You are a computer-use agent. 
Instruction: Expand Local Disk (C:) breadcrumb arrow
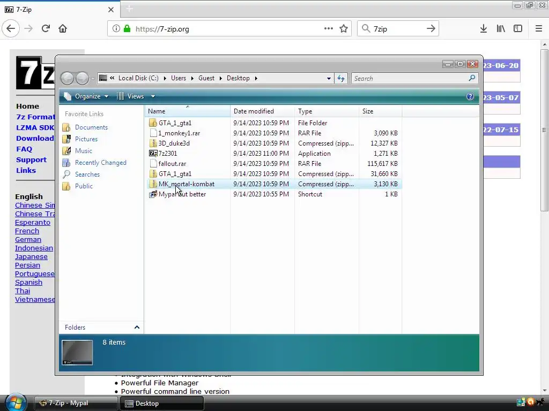165,78
